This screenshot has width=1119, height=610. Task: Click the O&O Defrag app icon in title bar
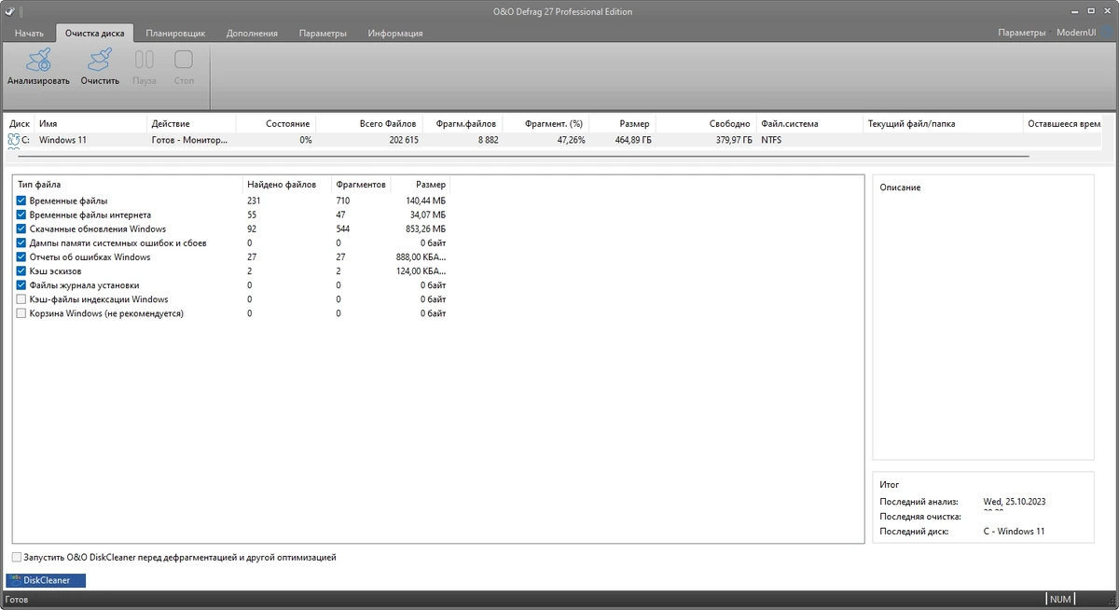click(9, 11)
